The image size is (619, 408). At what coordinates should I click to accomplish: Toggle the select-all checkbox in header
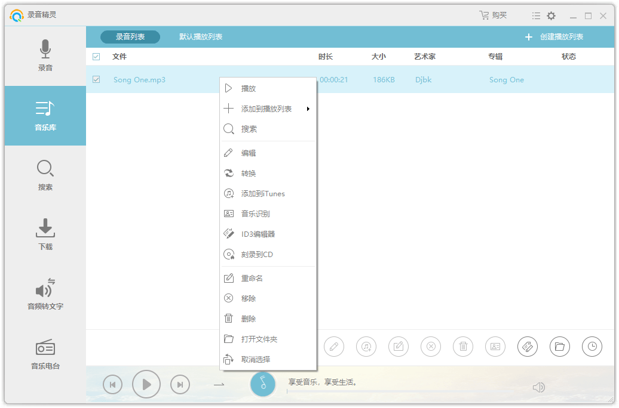pos(96,57)
